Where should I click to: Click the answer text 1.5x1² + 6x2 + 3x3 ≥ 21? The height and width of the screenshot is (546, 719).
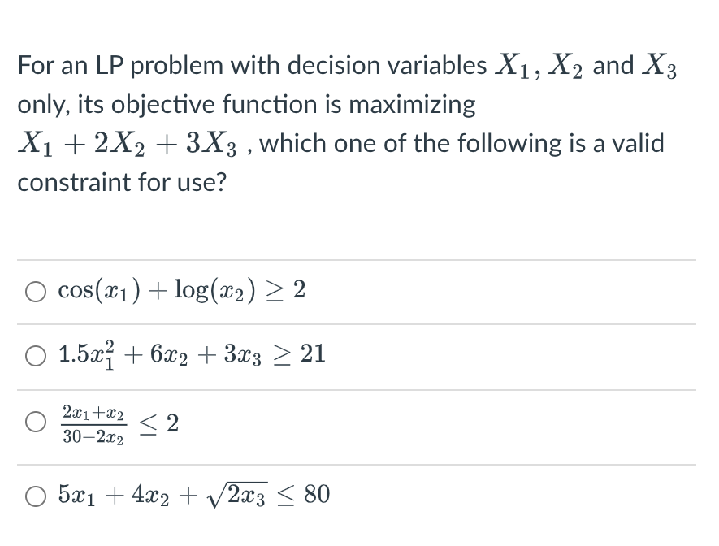click(190, 353)
